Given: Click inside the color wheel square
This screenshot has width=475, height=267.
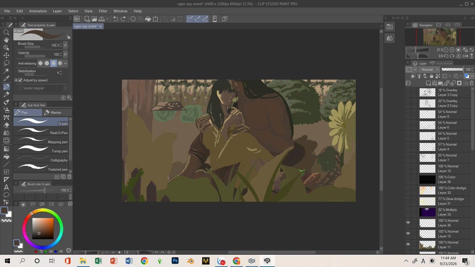Looking at the screenshot, I should click(x=43, y=228).
